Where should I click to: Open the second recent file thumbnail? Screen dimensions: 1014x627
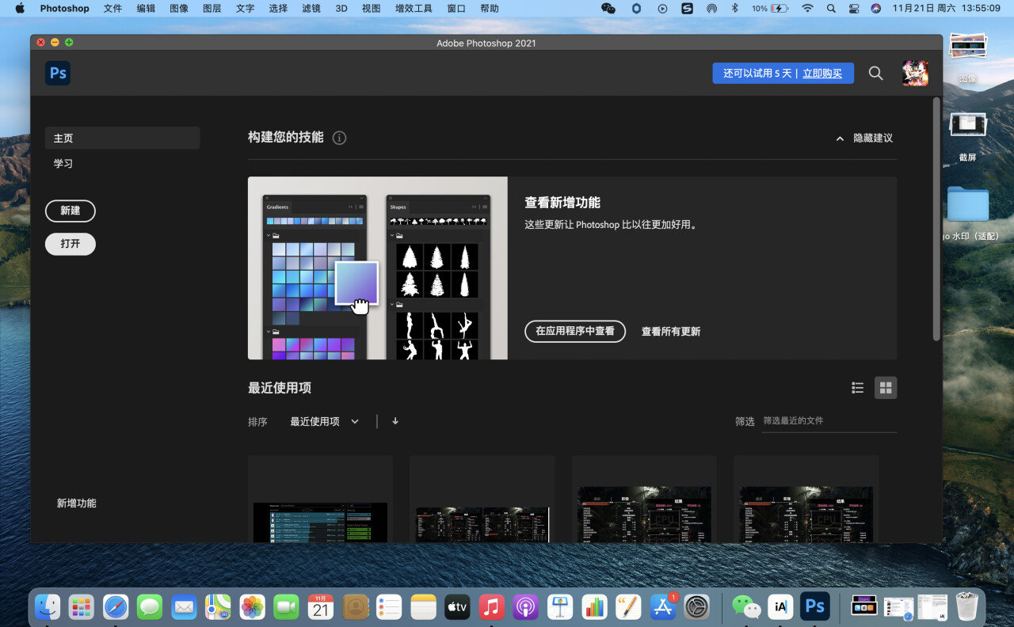482,500
